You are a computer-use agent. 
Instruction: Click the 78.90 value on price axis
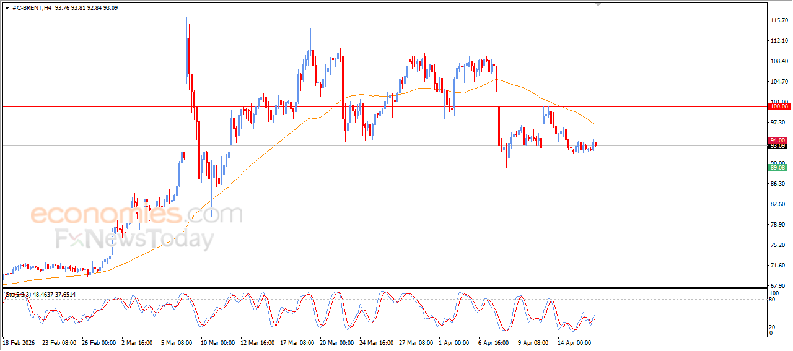(778, 225)
